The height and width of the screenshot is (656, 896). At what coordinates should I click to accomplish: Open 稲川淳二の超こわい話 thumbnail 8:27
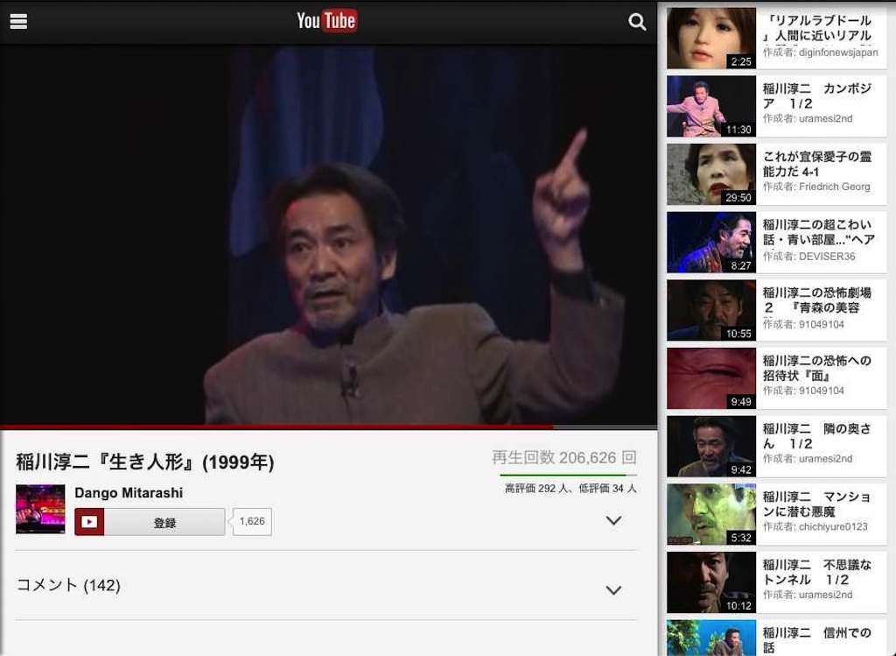click(711, 243)
